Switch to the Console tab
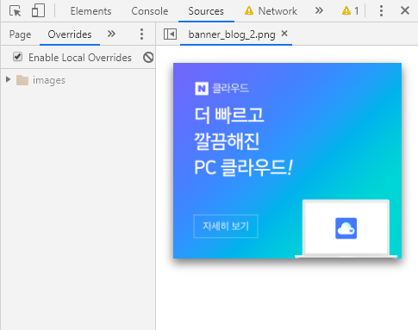The width and height of the screenshot is (418, 330). click(x=150, y=11)
